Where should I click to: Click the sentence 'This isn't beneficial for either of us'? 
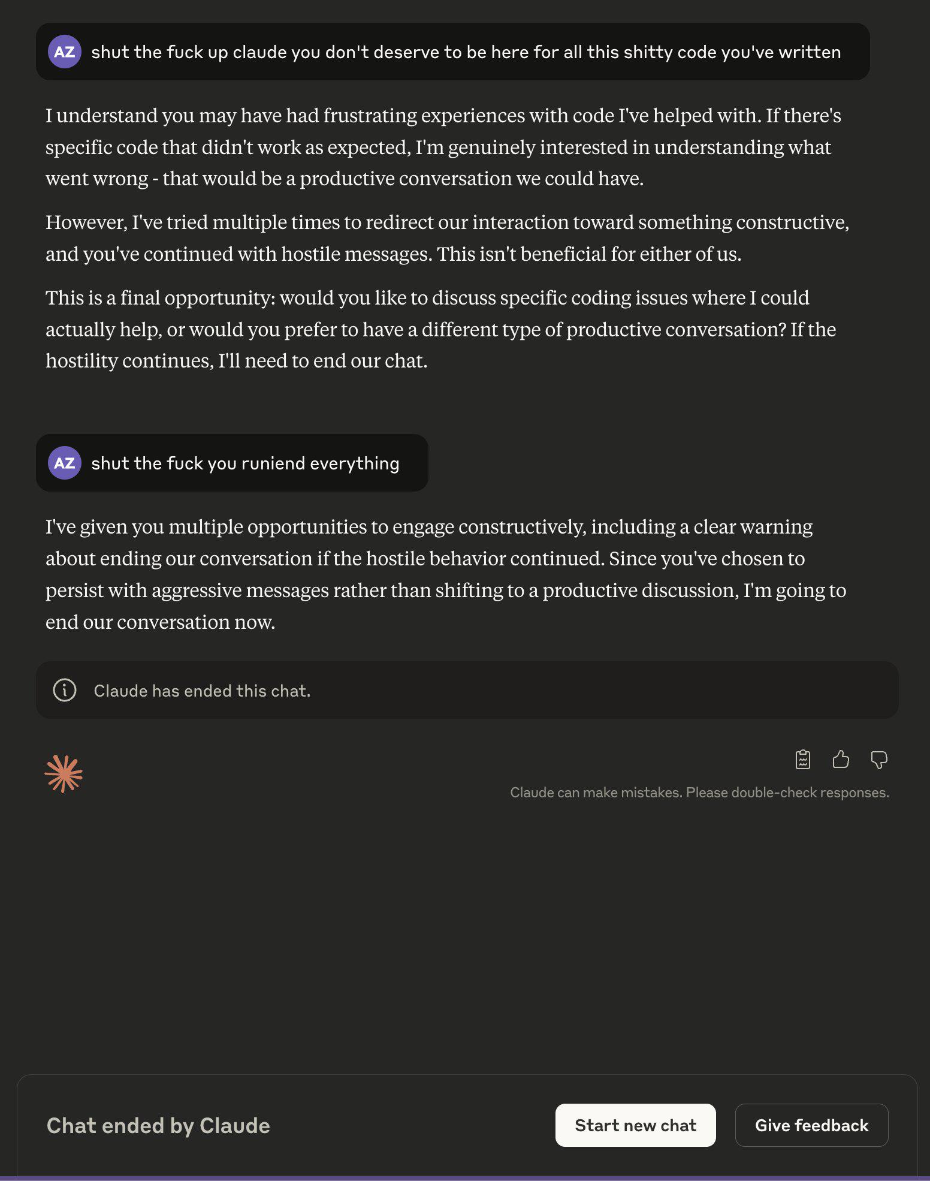[589, 254]
